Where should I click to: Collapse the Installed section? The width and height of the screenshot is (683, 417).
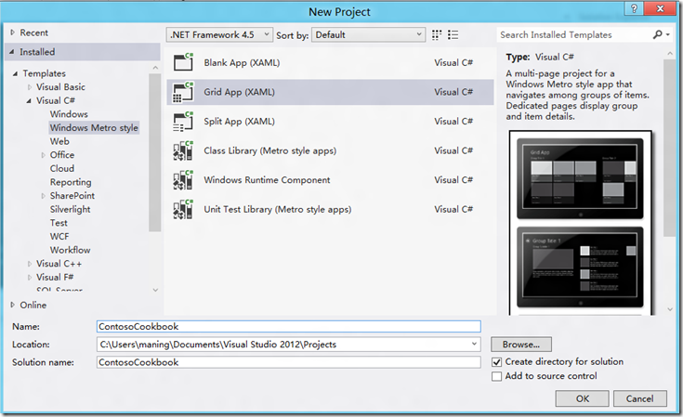pos(12,52)
